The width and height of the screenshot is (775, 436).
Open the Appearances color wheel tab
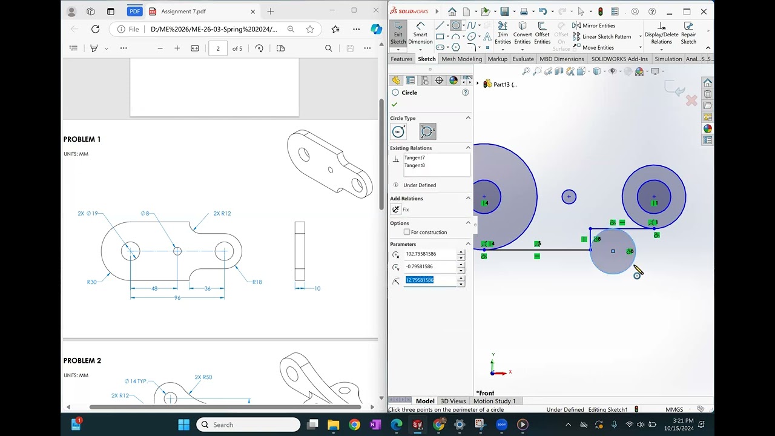click(x=453, y=81)
